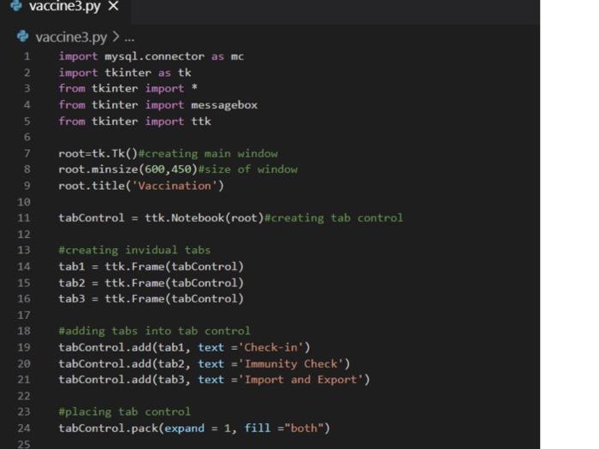Click line number 11 in the gutter
Screen dimensions: 599x449
pyautogui.click(x=24, y=218)
